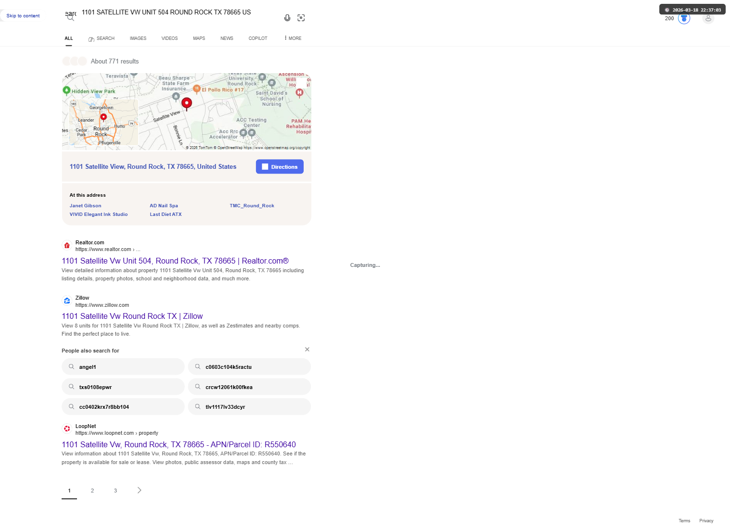Screen dimensions: 730x529
Task: Search for cc0402krx7r8bb104 suggestion
Action: (x=123, y=407)
